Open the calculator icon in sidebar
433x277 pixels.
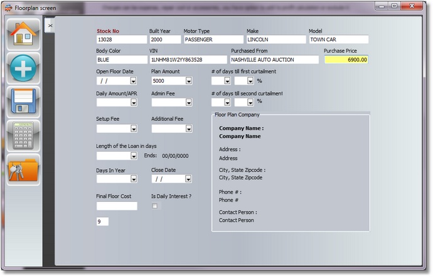[x=23, y=135]
